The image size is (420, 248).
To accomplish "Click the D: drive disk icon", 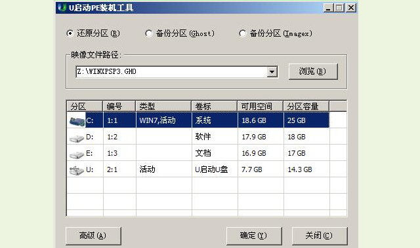I will (77, 138).
